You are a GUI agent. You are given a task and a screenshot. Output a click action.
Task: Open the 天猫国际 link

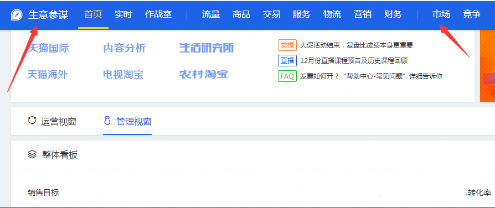point(48,48)
